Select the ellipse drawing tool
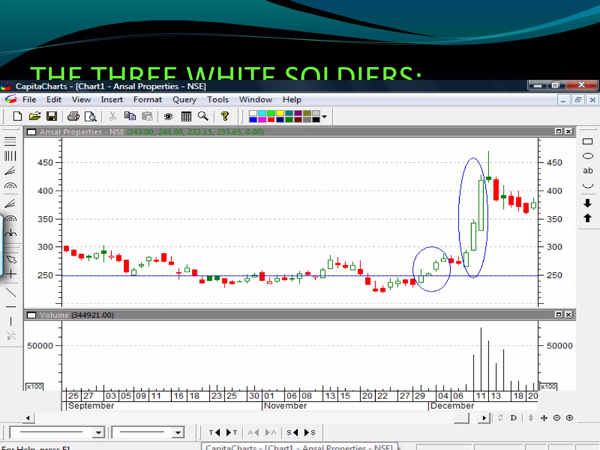This screenshot has height=450, width=600. [x=587, y=156]
